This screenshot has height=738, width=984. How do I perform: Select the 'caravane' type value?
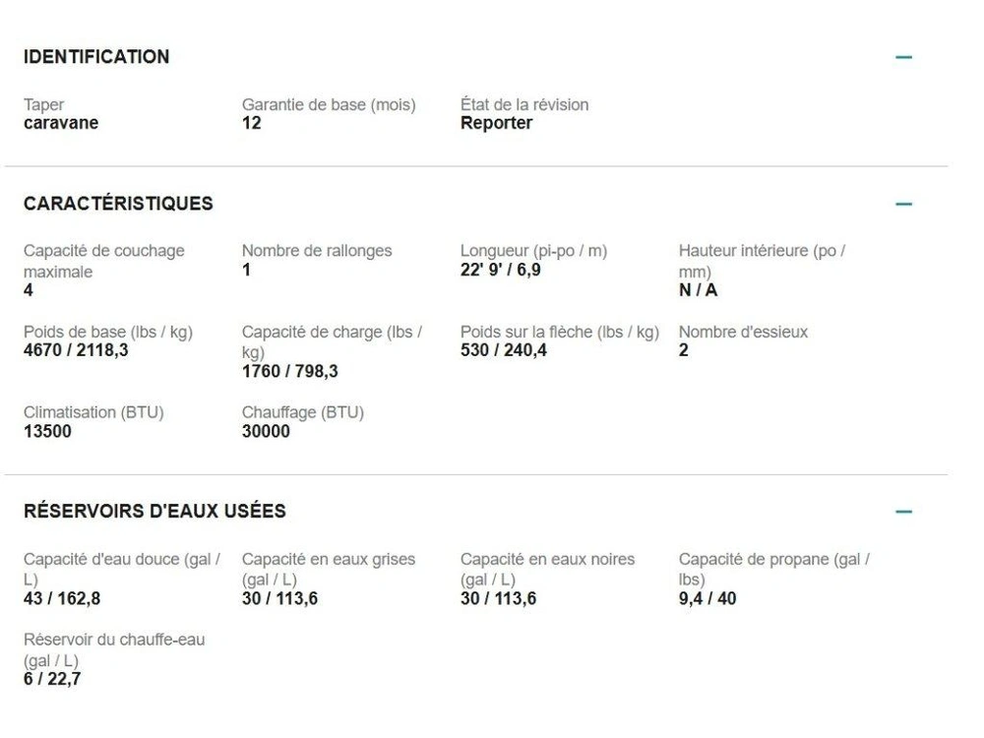click(61, 123)
